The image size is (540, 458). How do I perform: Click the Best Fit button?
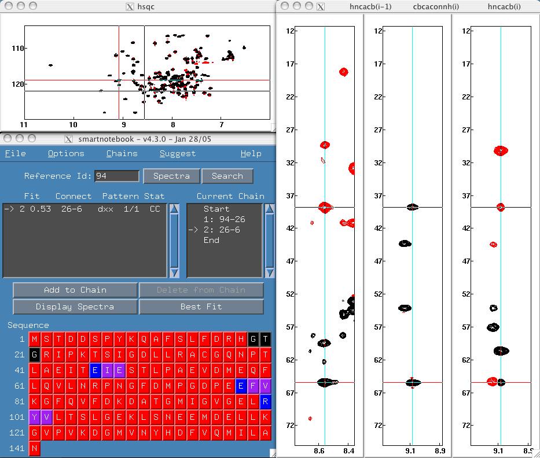pos(201,306)
